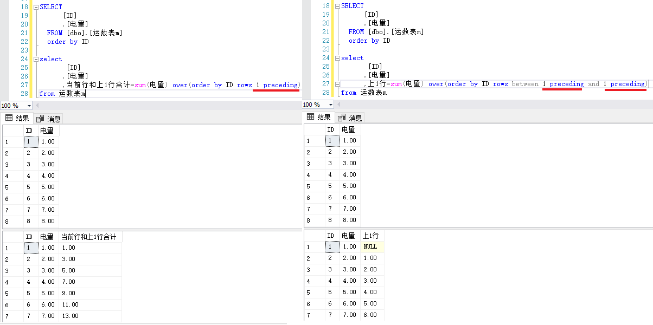653x325 pixels.
Task: Click 'order by ID' at line 22, left editor
Action: click(68, 42)
